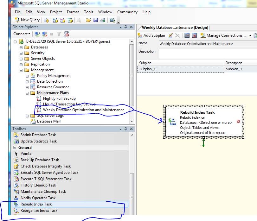Select the Subplan_1 row in the Subplan column
Screen dimensions: 257x221
coord(180,69)
